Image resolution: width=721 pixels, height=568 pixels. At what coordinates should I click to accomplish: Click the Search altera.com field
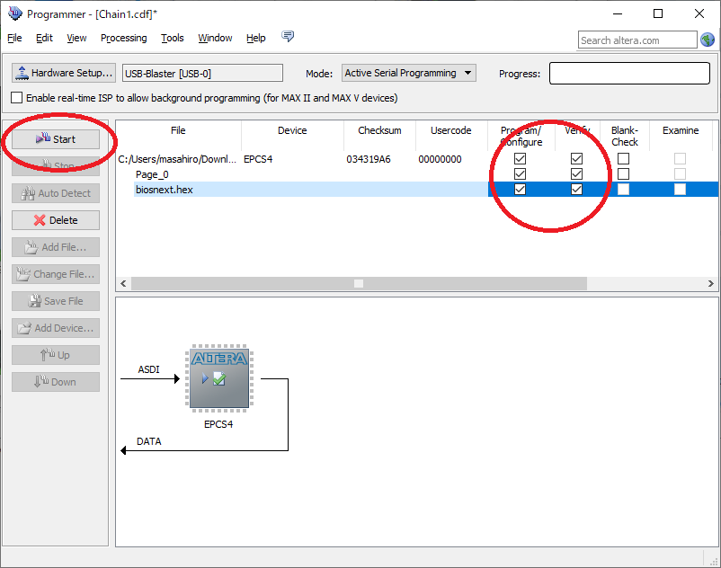637,40
